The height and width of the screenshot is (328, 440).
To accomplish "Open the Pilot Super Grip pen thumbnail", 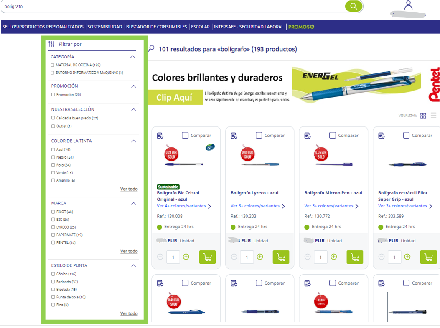I will pos(407,164).
